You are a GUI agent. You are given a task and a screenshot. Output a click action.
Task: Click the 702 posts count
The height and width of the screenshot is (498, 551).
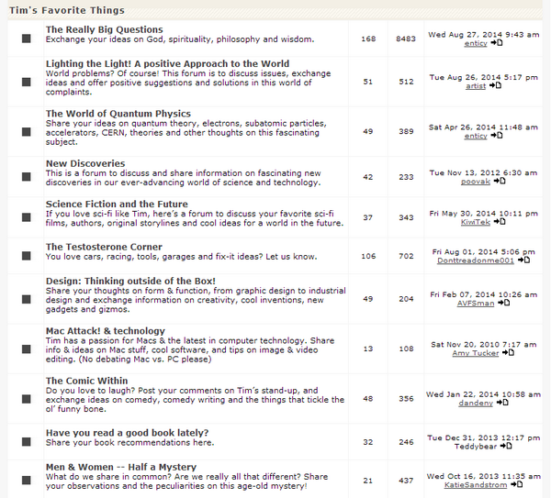[406, 256]
